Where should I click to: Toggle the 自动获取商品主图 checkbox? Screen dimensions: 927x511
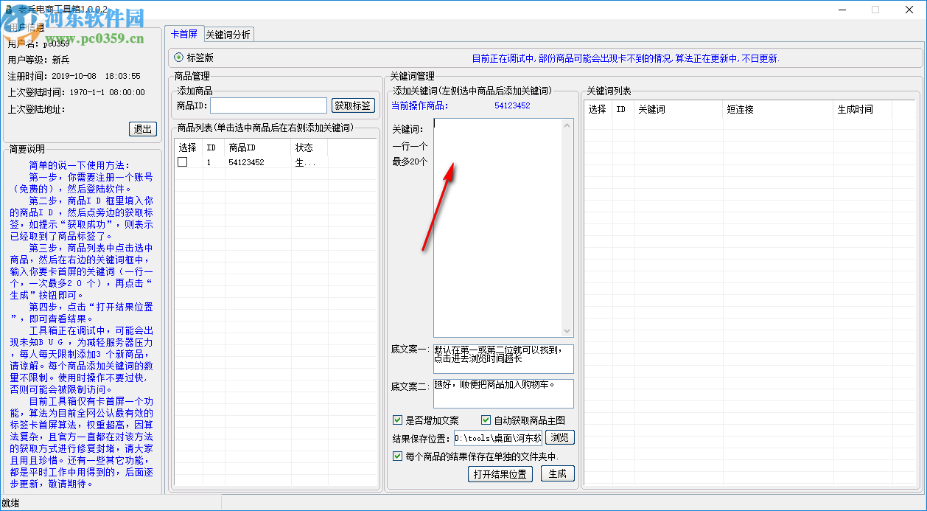(486, 420)
